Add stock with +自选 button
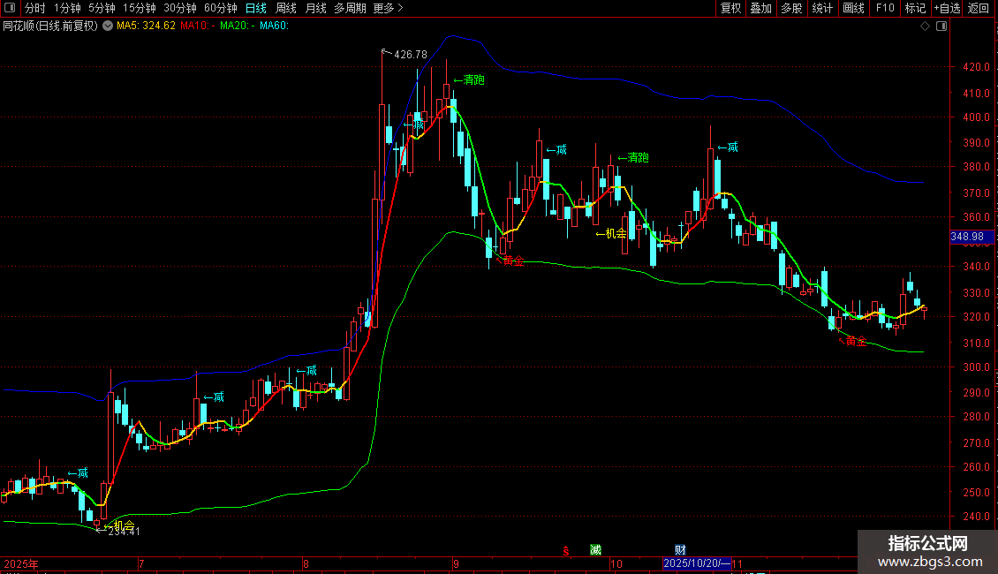 point(947,8)
